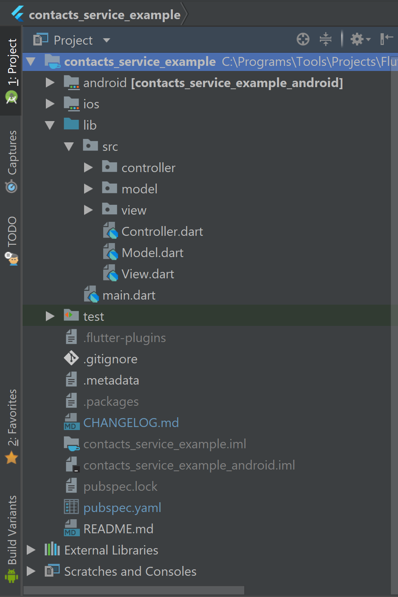Open the Project panel settings gear
Viewport: 398px width, 597px height.
click(360, 40)
